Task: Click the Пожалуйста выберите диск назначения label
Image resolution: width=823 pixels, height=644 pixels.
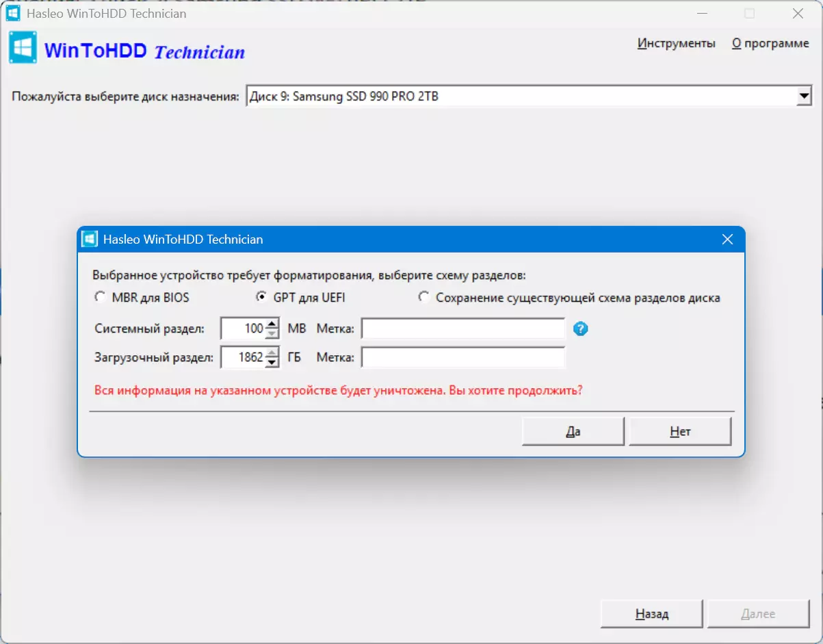Action: (125, 97)
